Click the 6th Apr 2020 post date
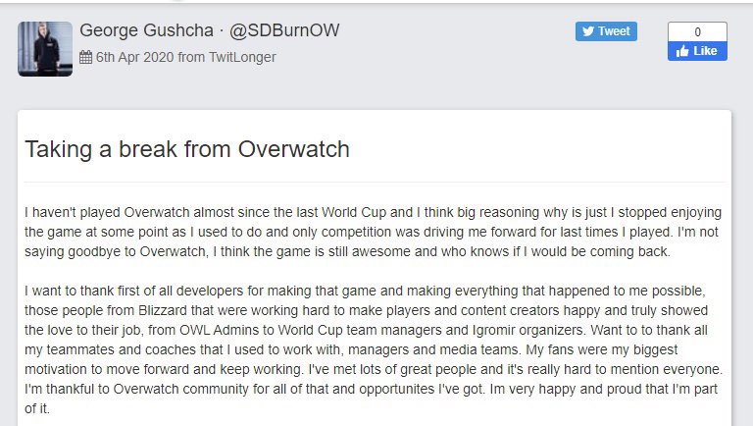The image size is (753, 426). [134, 57]
